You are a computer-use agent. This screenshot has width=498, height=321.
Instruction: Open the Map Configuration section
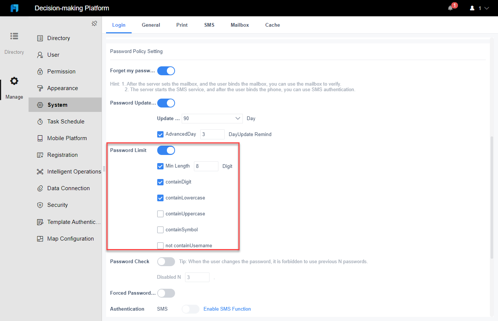(70, 238)
